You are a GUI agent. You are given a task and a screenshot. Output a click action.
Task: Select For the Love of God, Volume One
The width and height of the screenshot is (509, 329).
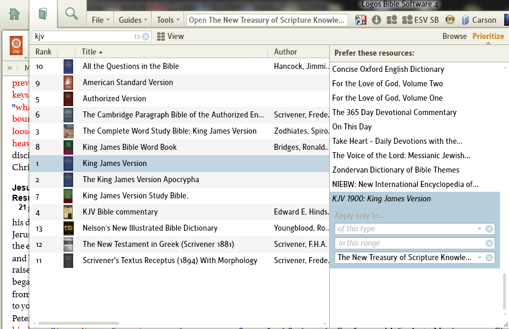387,98
